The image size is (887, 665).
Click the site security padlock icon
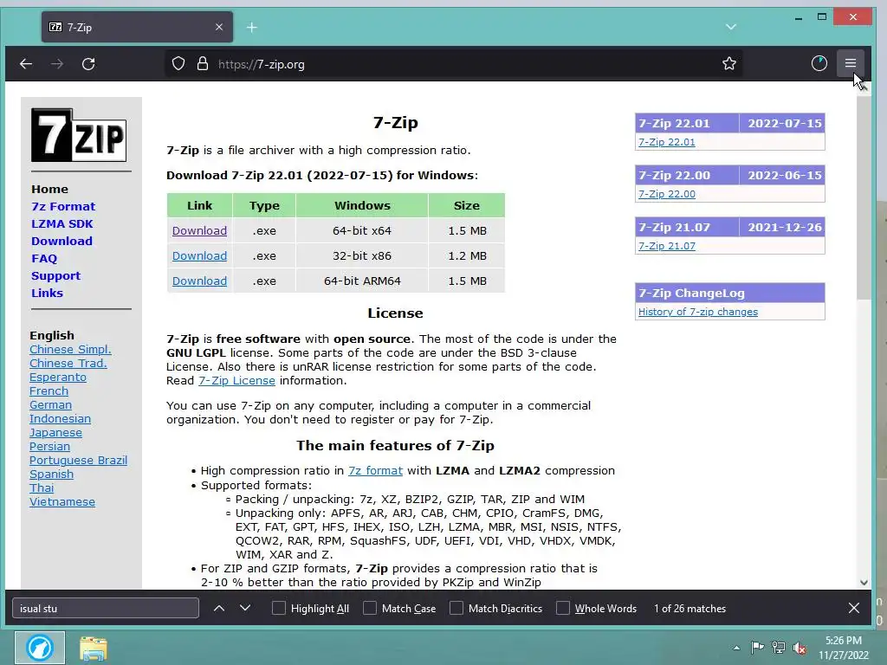pos(203,64)
